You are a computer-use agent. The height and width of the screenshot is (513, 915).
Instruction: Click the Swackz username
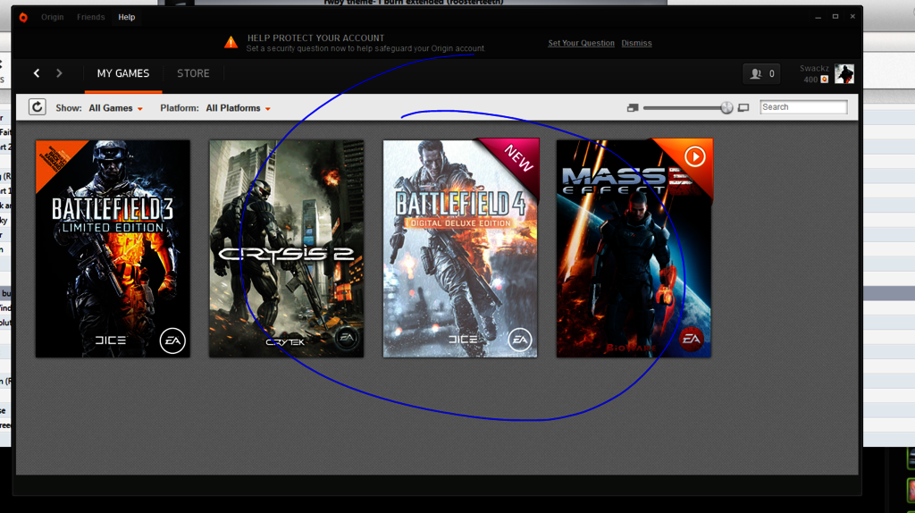(x=814, y=68)
